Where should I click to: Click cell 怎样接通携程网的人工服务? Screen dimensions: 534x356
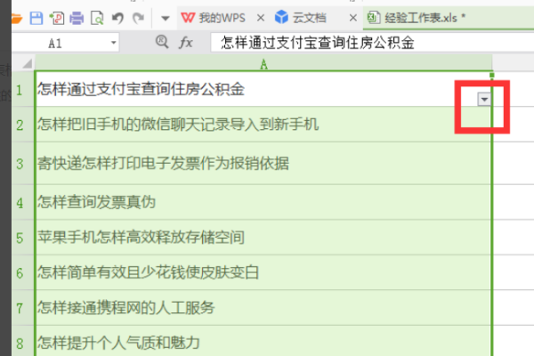point(263,308)
